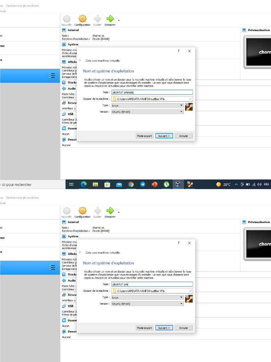
Task: Launch Microsoft Edge from the taskbar
Action: (x=84, y=184)
